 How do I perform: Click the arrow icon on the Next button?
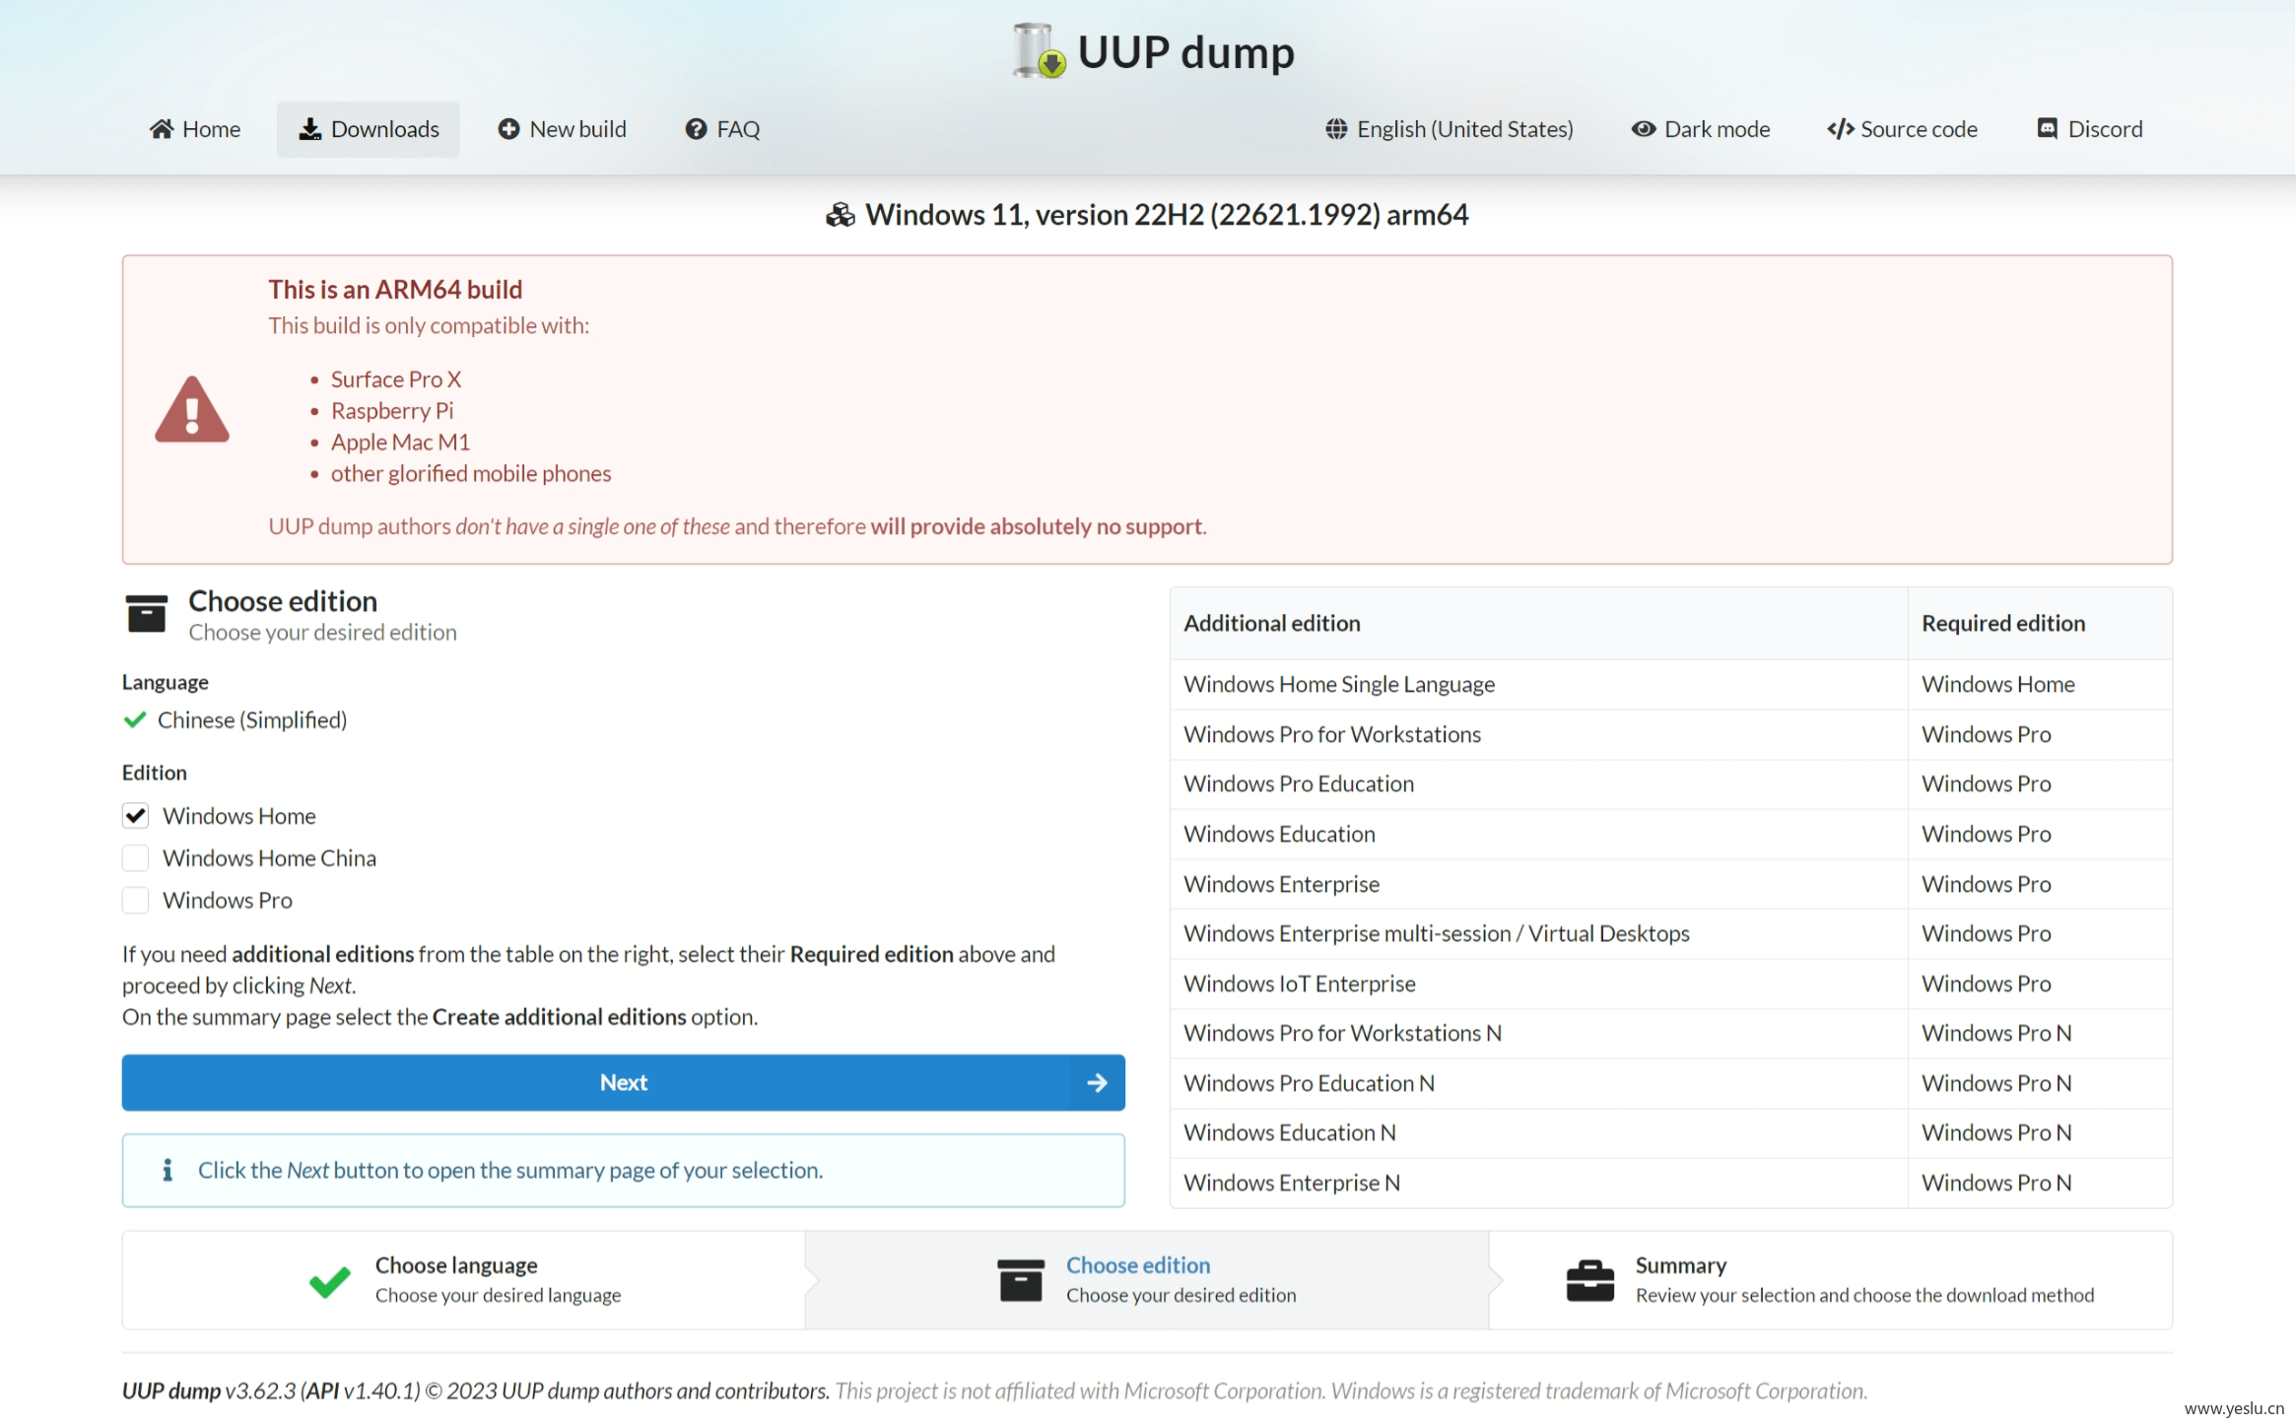1097,1082
